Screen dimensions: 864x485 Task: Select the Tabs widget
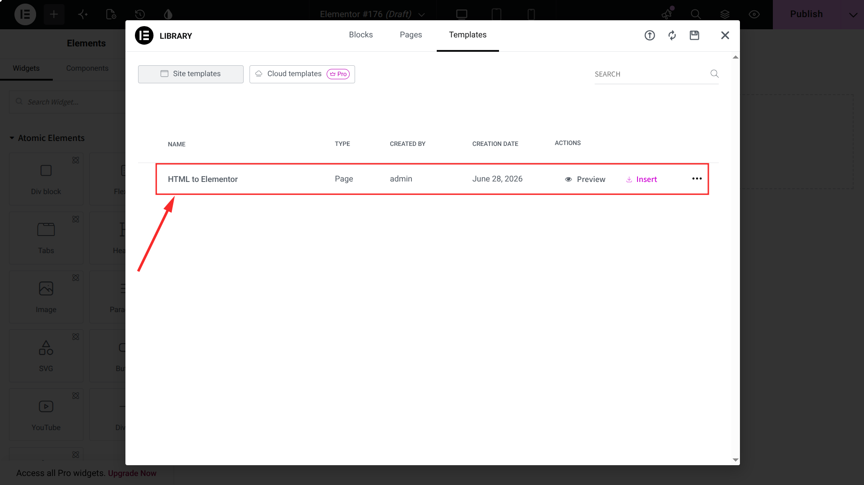46,238
